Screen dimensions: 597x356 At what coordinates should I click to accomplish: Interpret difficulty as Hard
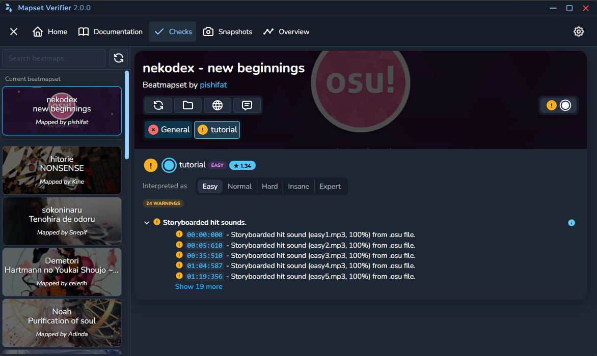pyautogui.click(x=269, y=187)
